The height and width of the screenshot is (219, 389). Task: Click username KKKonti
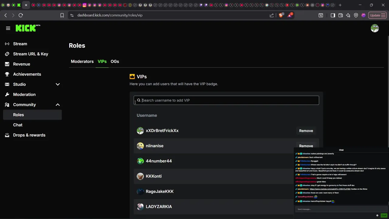[154, 176]
